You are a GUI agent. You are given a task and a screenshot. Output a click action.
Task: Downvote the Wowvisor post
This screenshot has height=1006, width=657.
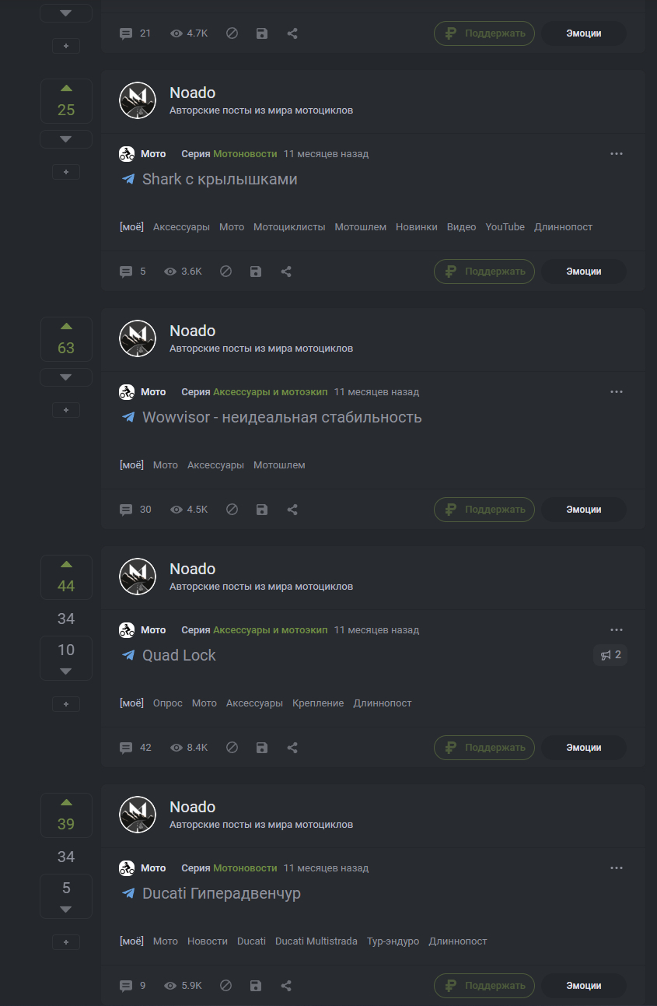pos(66,377)
